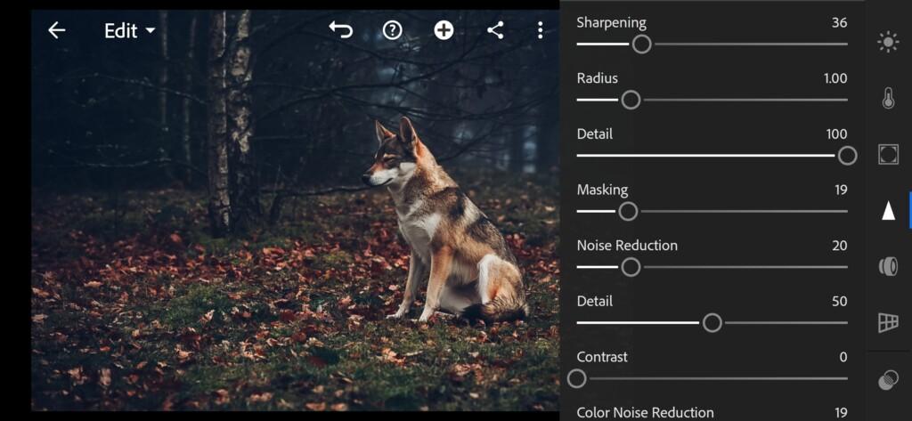Open the Light panel sun icon
Viewport: 912px width, 421px height.
(888, 43)
